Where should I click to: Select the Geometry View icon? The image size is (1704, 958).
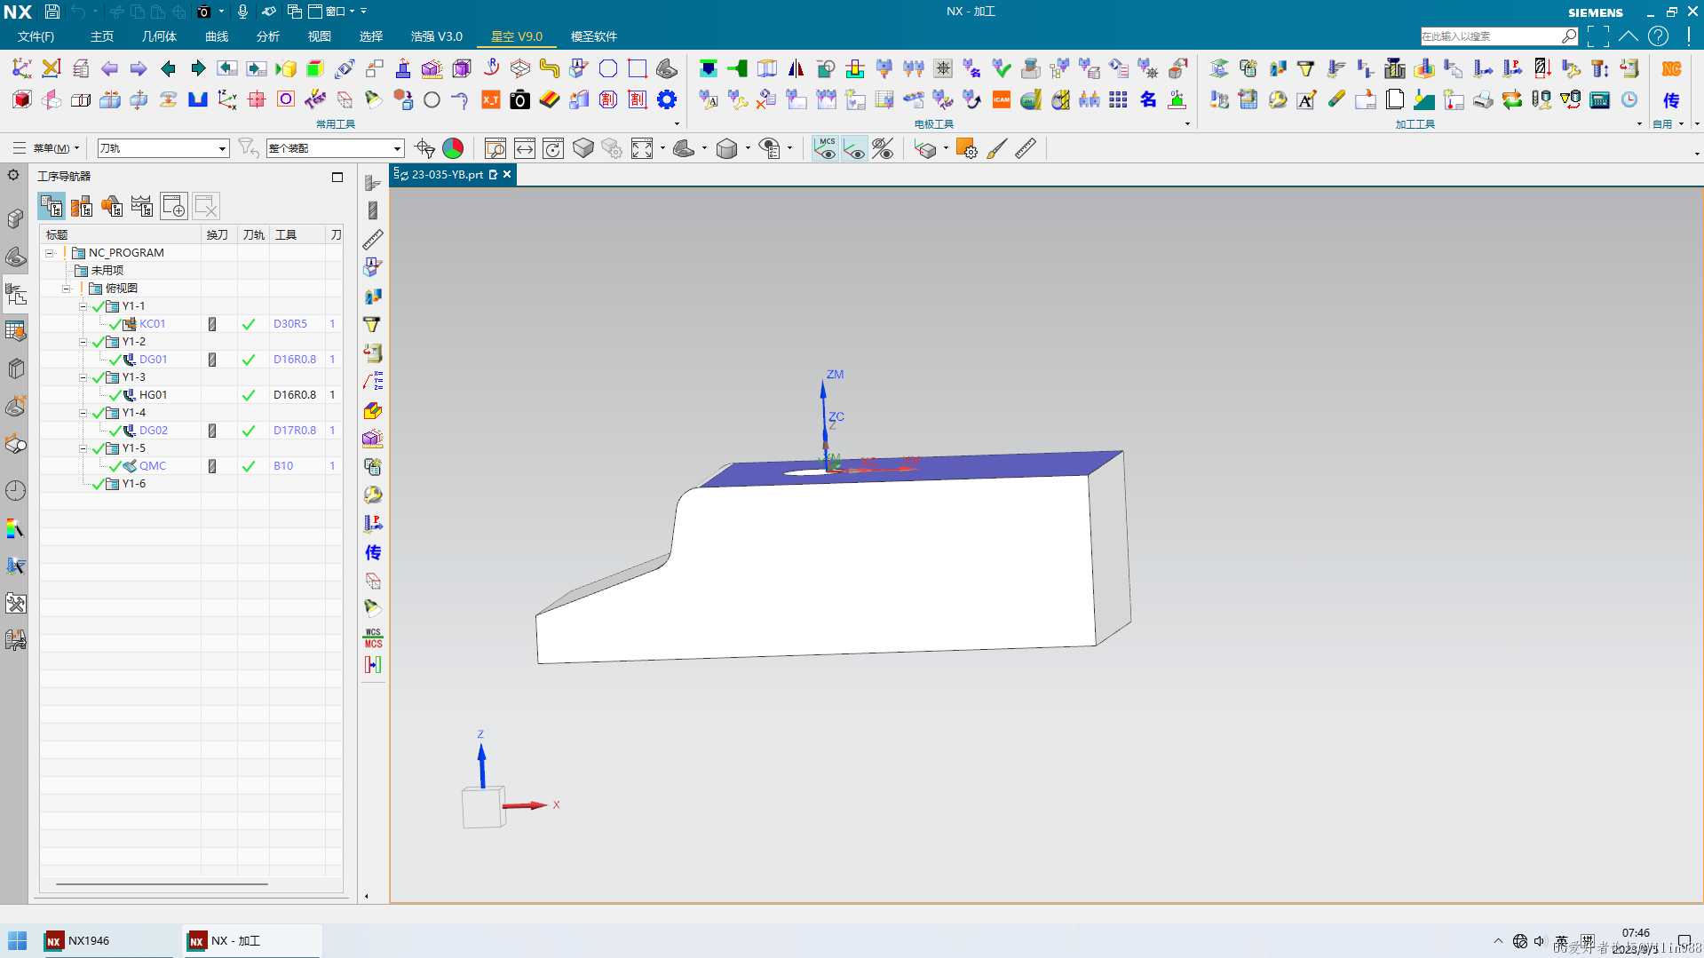(x=112, y=207)
